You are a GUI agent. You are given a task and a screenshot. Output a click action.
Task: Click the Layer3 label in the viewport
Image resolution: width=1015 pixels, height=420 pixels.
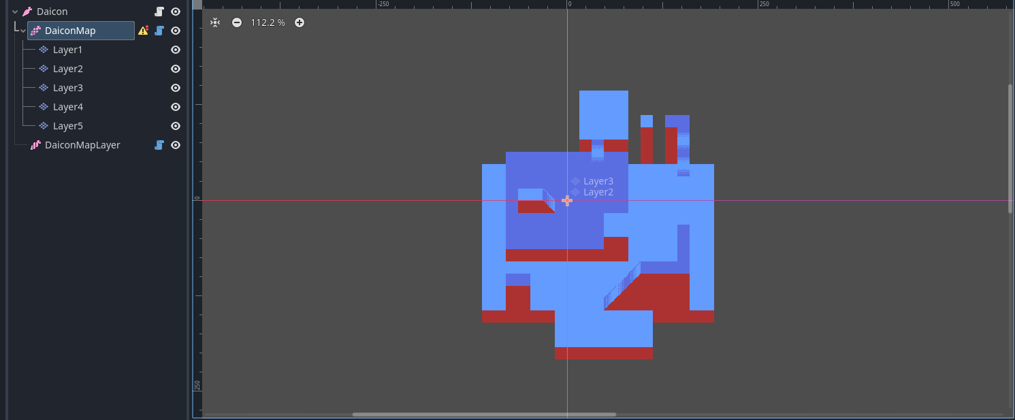(598, 181)
